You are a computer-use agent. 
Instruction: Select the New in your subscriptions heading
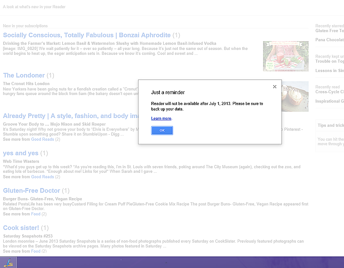coord(25,26)
